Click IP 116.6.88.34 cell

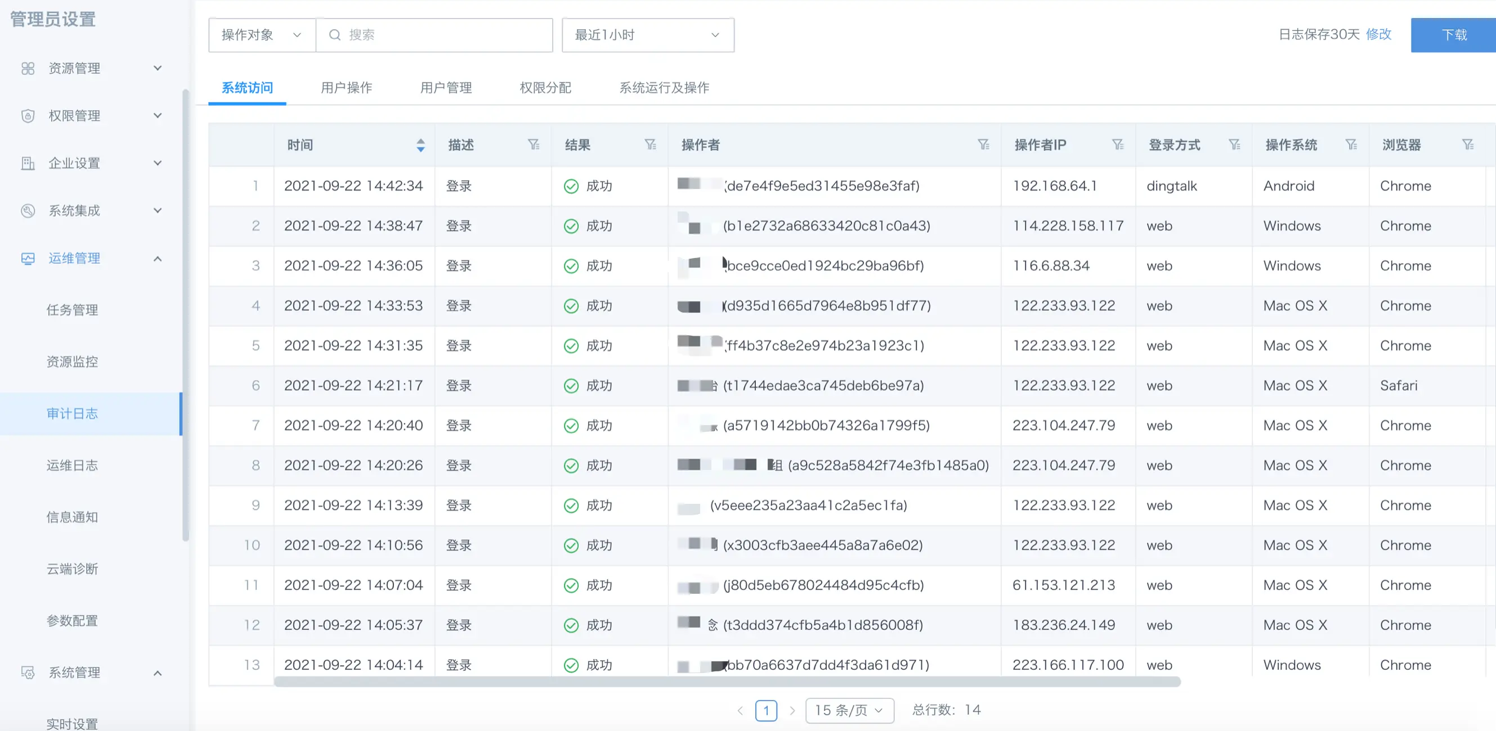[1051, 267]
